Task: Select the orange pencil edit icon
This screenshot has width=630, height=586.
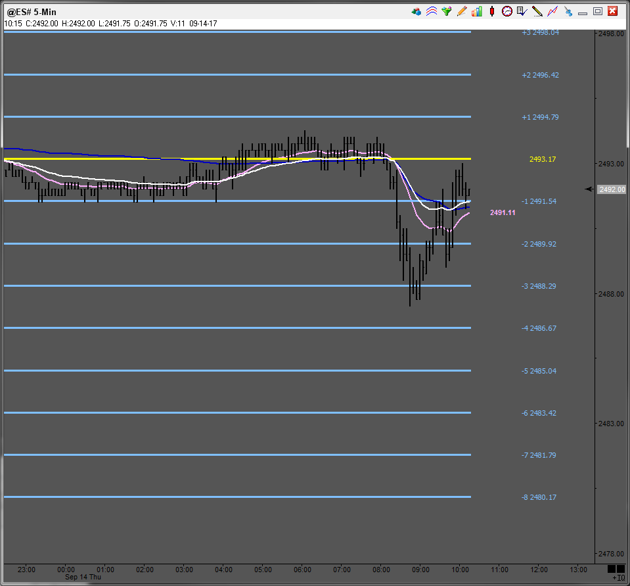Action: (x=462, y=11)
